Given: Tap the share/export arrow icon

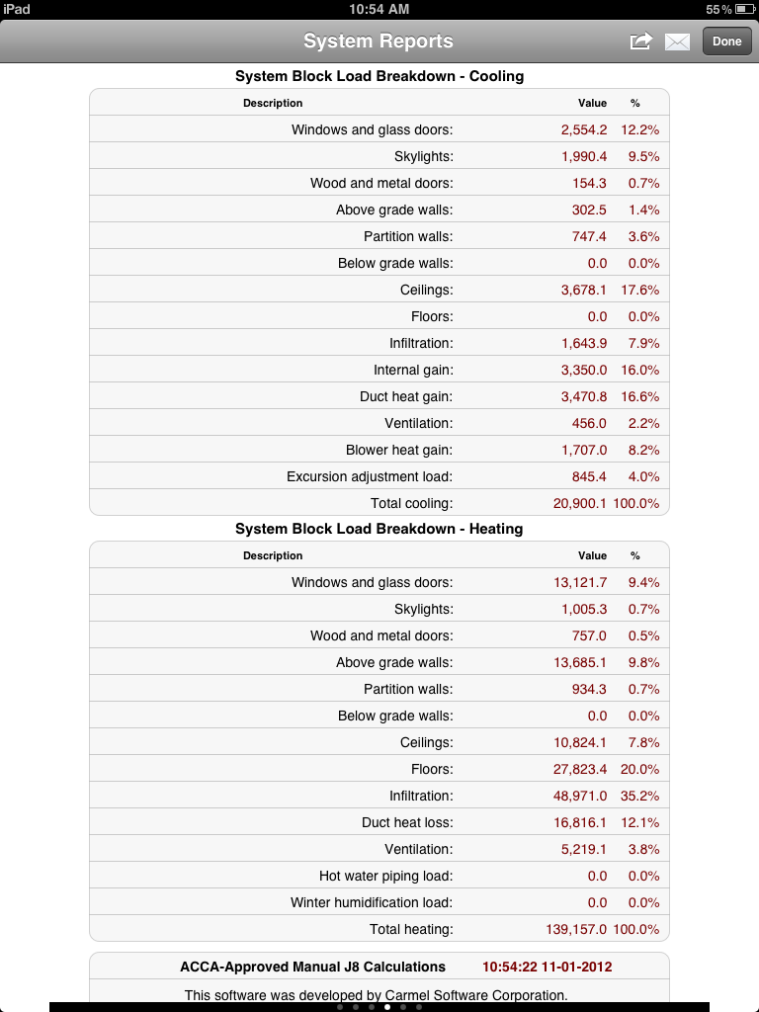Looking at the screenshot, I should (x=640, y=42).
